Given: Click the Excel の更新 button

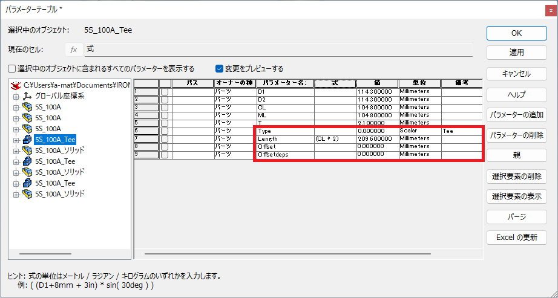Looking at the screenshot, I should [x=517, y=237].
